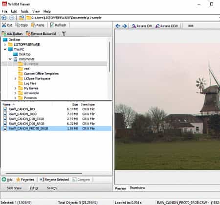Click the back navigation arrow in the address bar
Viewport: 220px width, 205px height.
click(4, 18)
